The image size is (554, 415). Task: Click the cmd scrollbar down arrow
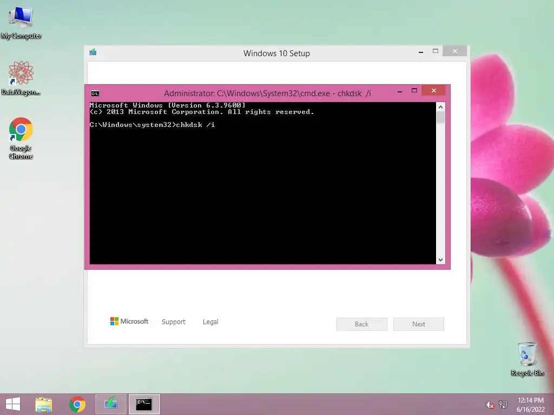click(440, 260)
